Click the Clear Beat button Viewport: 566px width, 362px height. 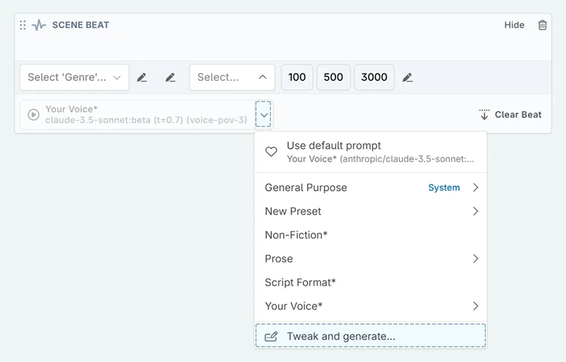tap(510, 115)
